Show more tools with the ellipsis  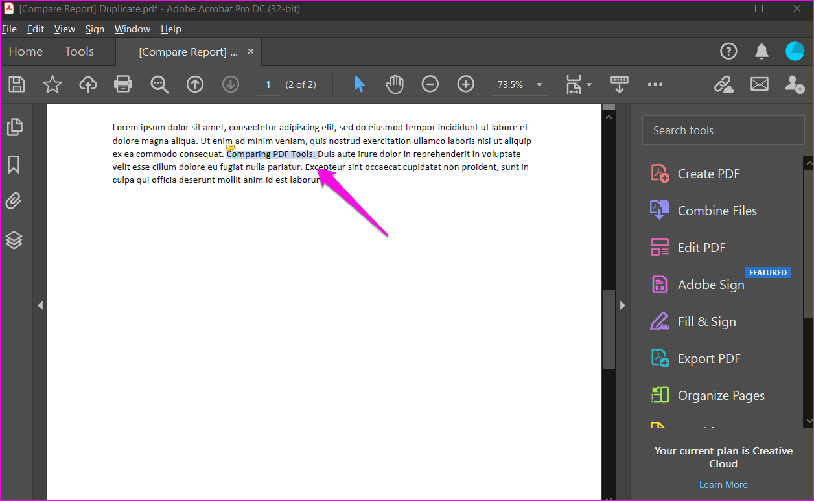(655, 84)
